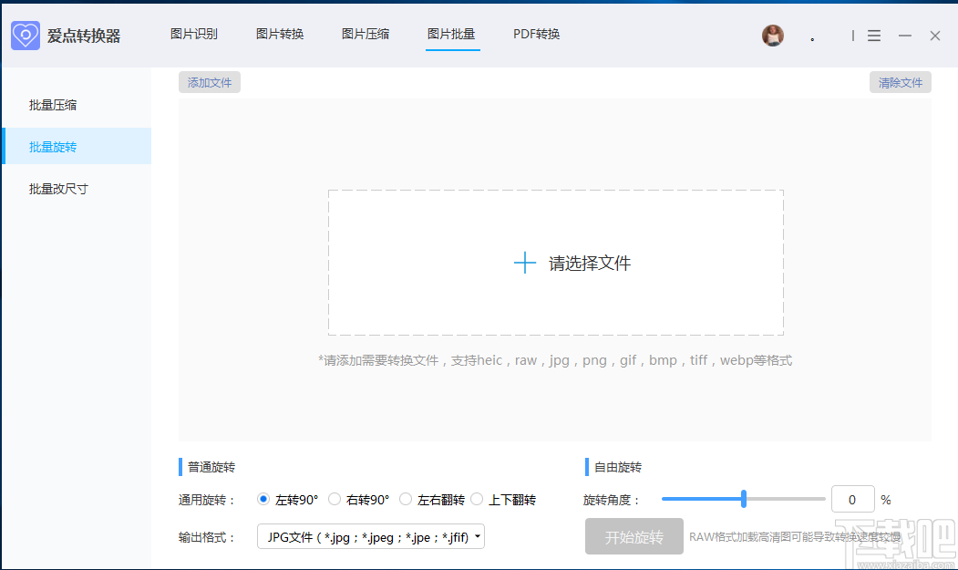
Task: Enable the 上下翻转 flip option
Action: coord(476,499)
